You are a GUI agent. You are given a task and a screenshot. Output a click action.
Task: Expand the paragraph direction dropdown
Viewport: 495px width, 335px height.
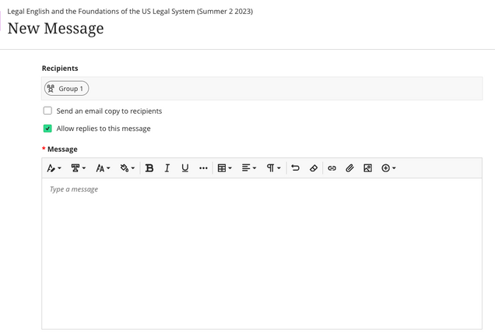(272, 168)
